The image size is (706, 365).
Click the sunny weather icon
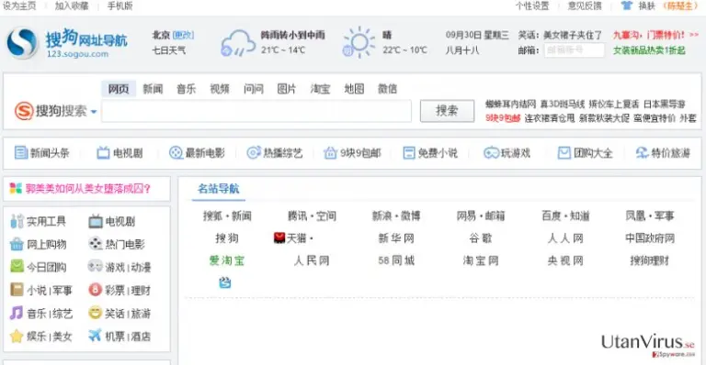[359, 42]
